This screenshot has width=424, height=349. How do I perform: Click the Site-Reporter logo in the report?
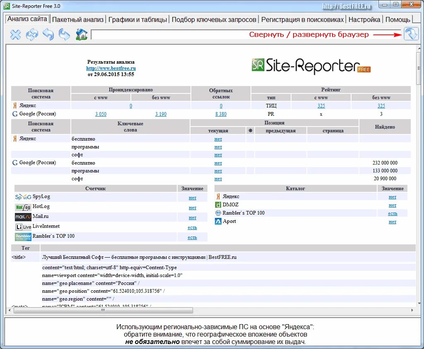[311, 66]
